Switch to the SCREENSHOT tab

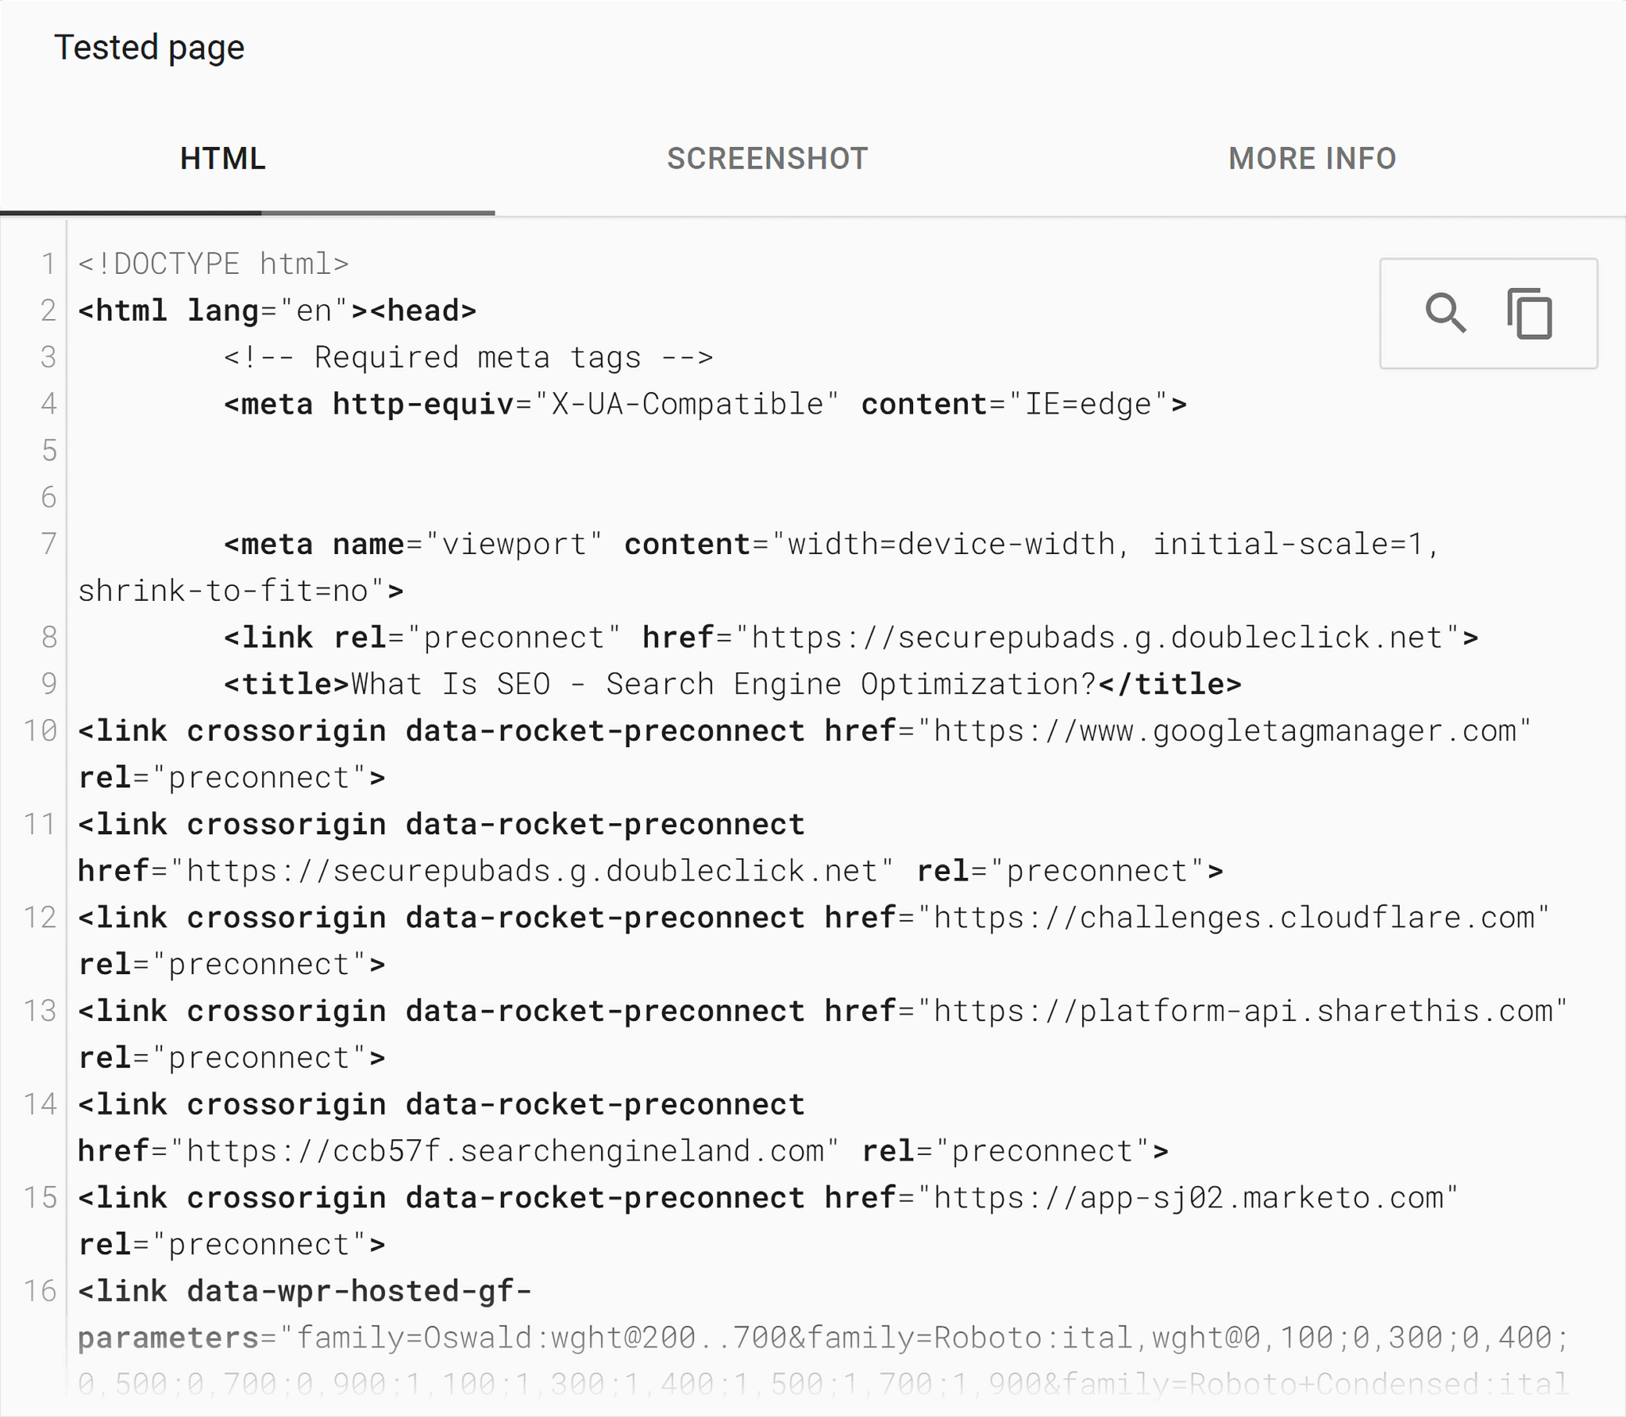tap(767, 159)
